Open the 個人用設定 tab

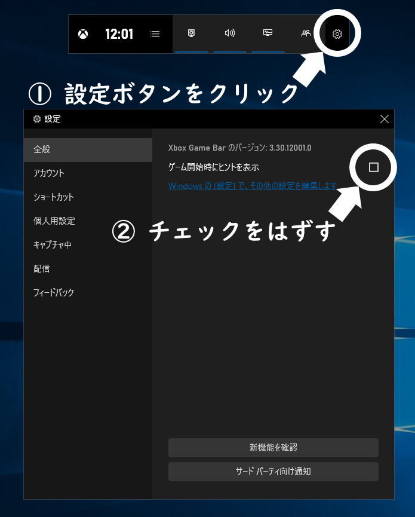tap(88, 221)
